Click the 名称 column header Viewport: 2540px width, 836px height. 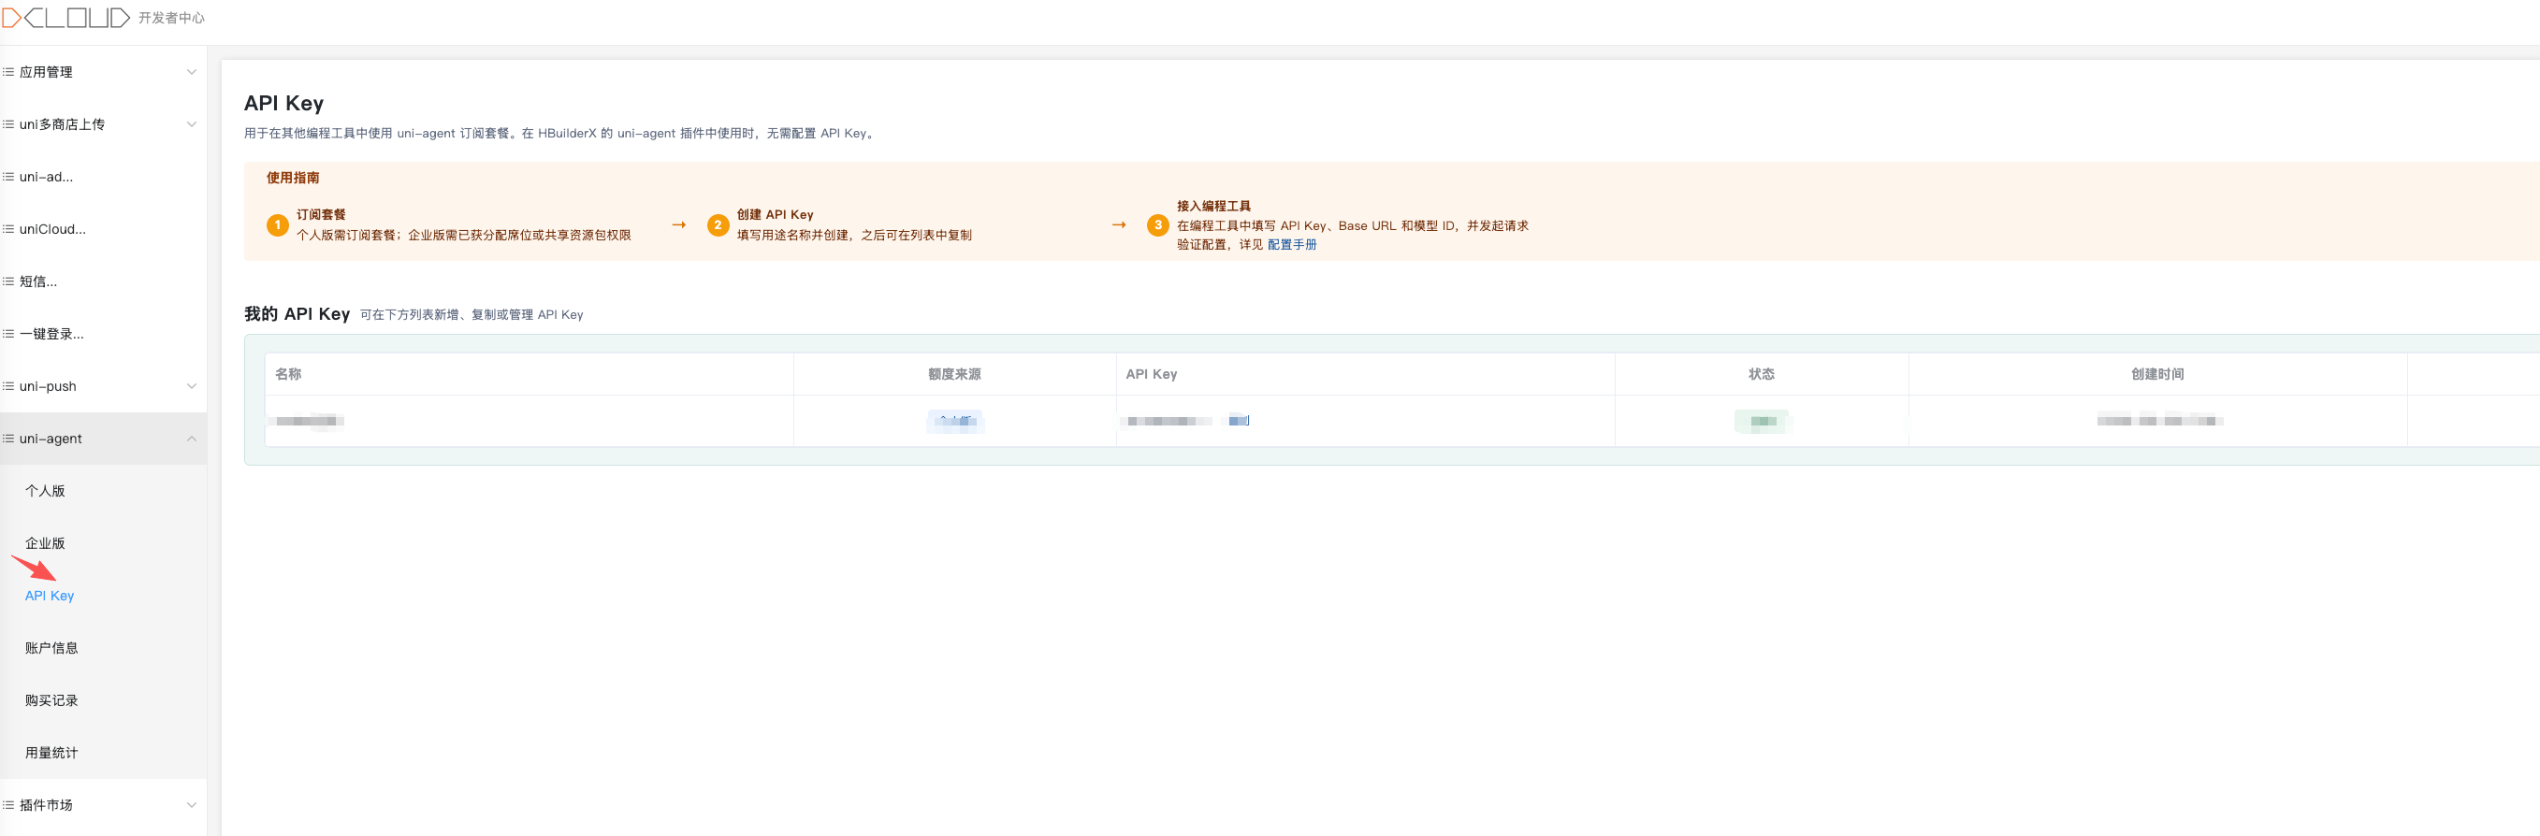[288, 374]
